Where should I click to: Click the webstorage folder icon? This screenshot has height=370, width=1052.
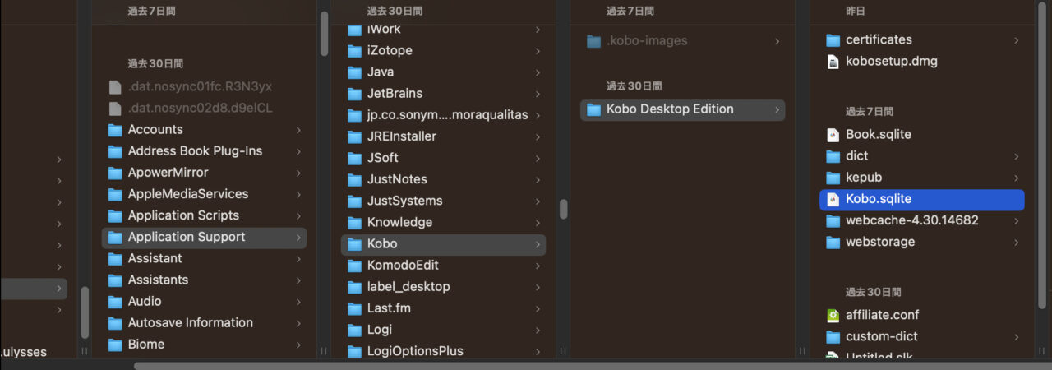pos(833,242)
